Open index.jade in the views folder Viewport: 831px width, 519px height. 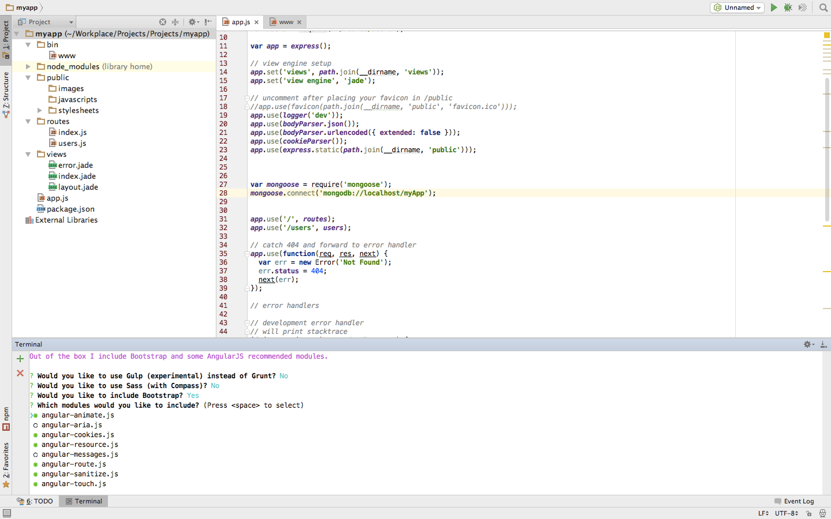pos(77,176)
